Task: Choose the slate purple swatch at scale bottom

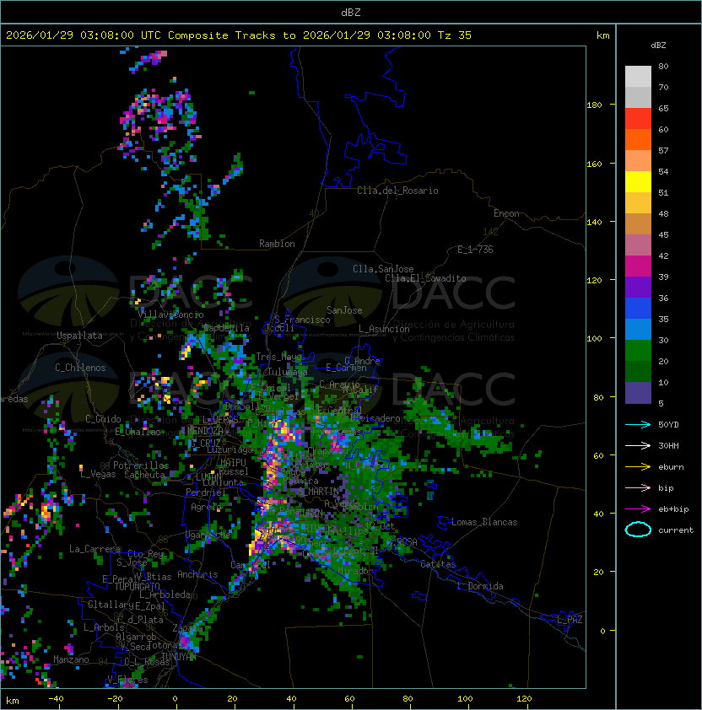Action: 638,393
